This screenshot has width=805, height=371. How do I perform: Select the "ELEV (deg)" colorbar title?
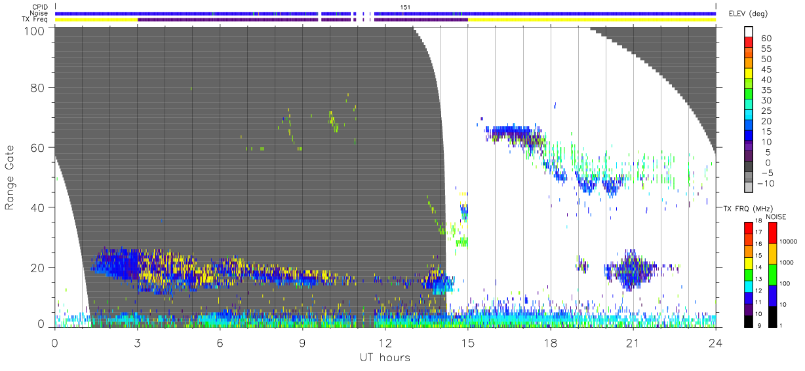point(749,14)
